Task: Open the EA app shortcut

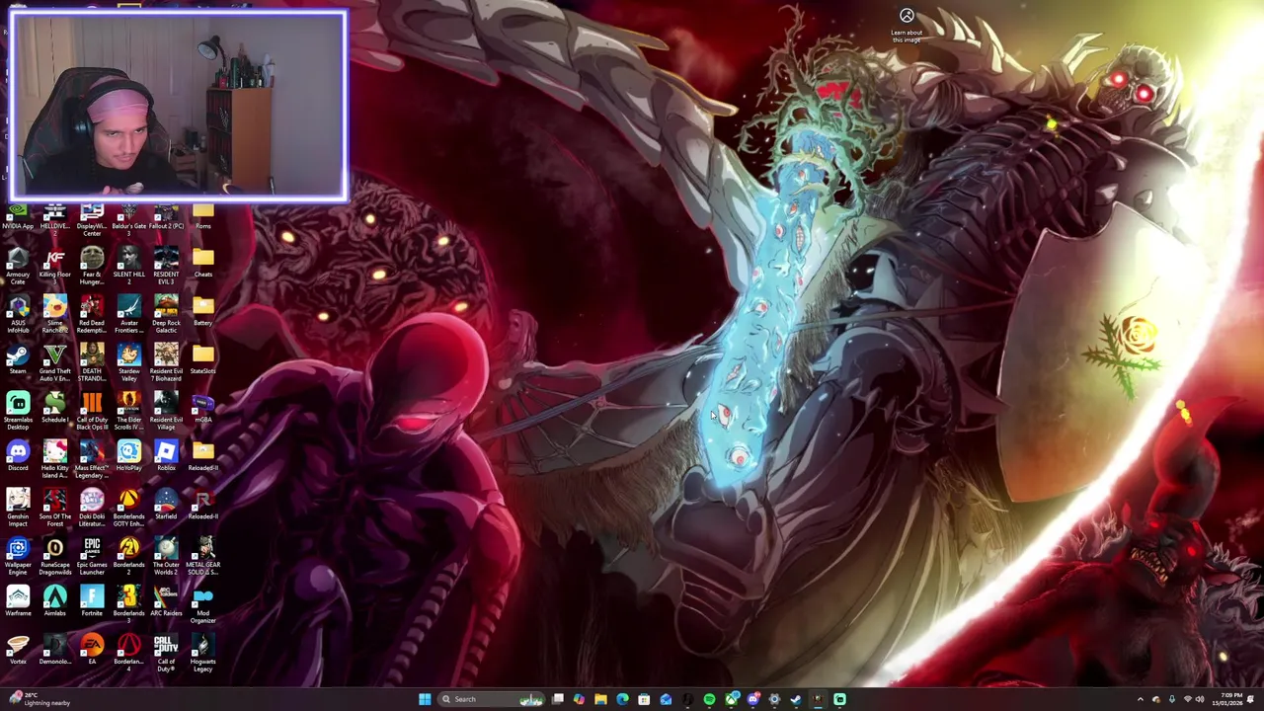Action: pos(92,650)
